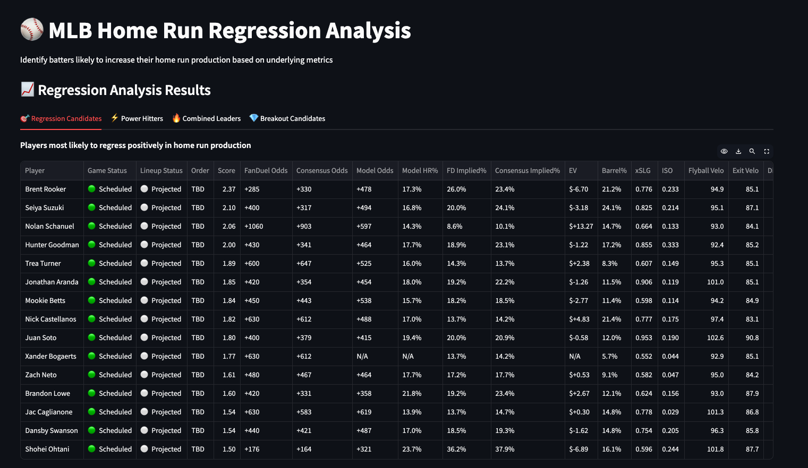808x468 pixels.
Task: Sort the table by the Score column header
Action: point(227,170)
